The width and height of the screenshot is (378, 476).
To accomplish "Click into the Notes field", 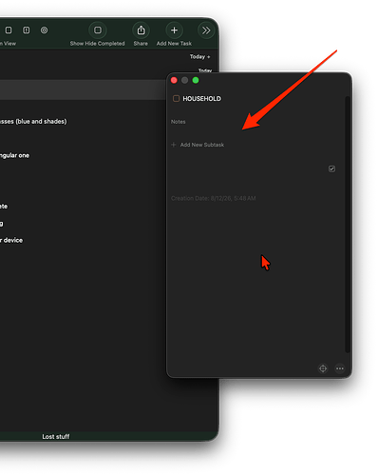I will pyautogui.click(x=179, y=122).
